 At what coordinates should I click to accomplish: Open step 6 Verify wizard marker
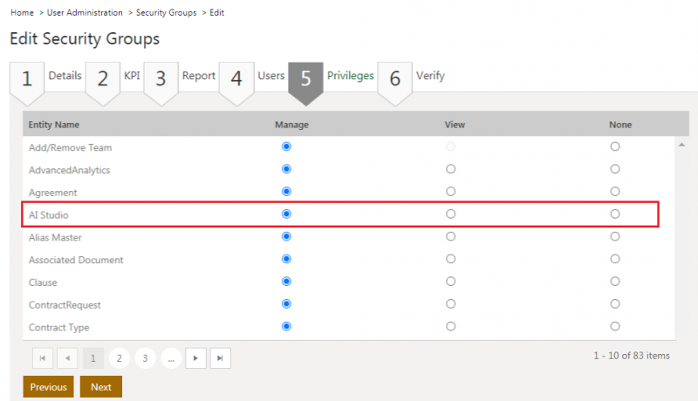(x=394, y=79)
